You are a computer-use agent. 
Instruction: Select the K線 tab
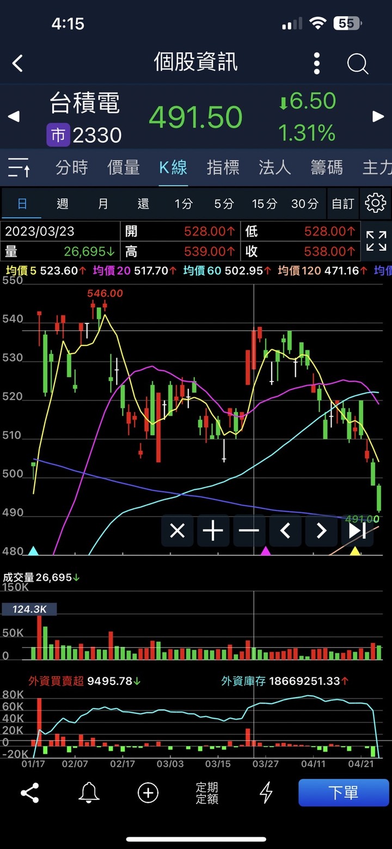173,167
